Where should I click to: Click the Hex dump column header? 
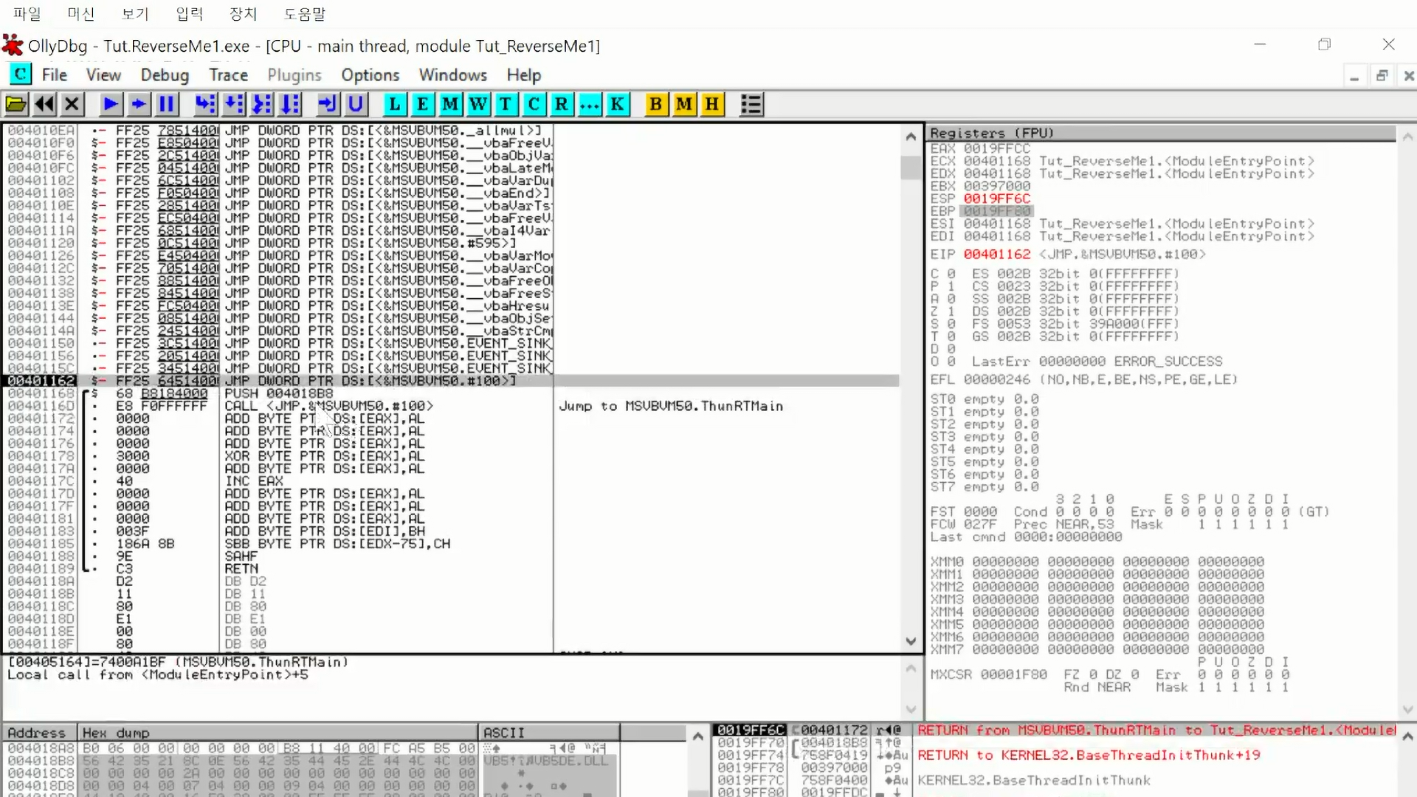[277, 733]
